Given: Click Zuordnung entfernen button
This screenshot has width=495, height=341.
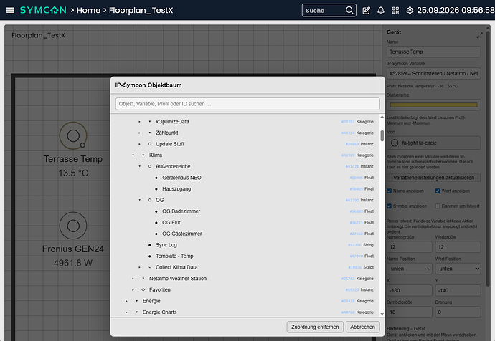Looking at the screenshot, I should (x=315, y=327).
